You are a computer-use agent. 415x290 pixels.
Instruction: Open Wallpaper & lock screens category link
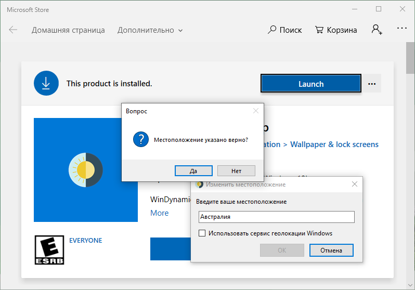[334, 144]
